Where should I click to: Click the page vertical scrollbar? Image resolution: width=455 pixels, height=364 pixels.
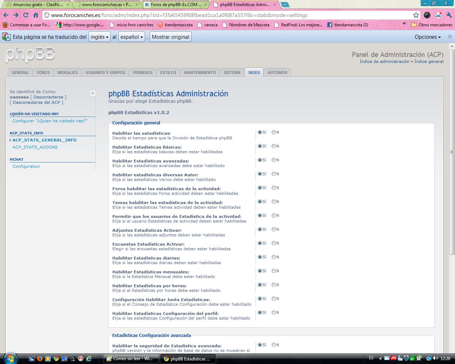coord(452,152)
